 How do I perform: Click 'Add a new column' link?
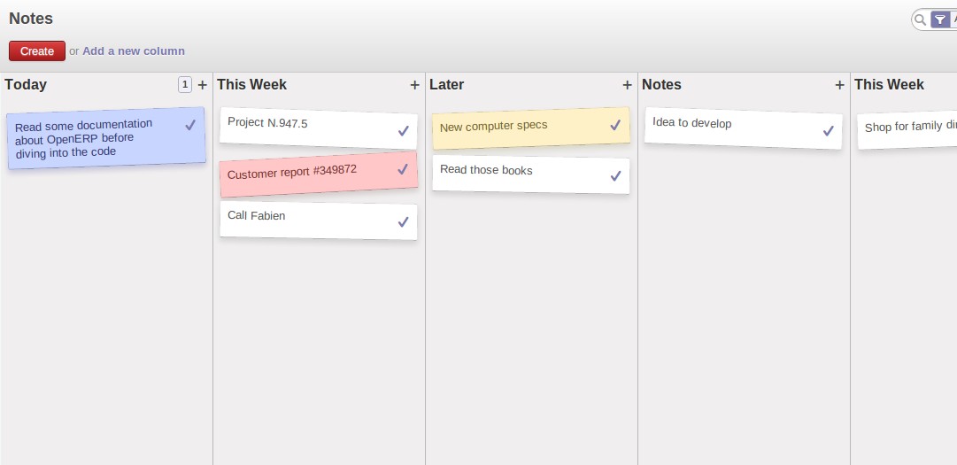[134, 51]
